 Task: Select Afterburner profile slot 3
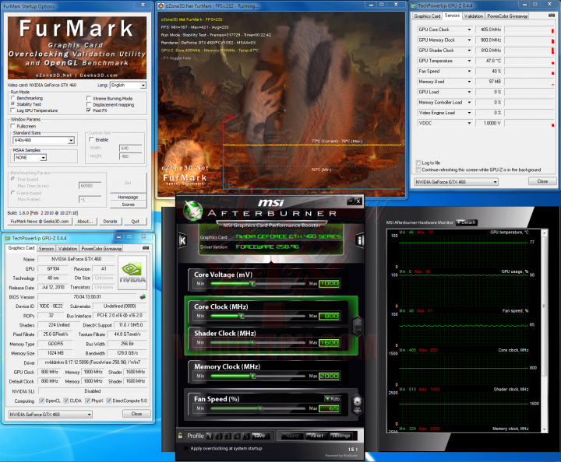tap(228, 436)
